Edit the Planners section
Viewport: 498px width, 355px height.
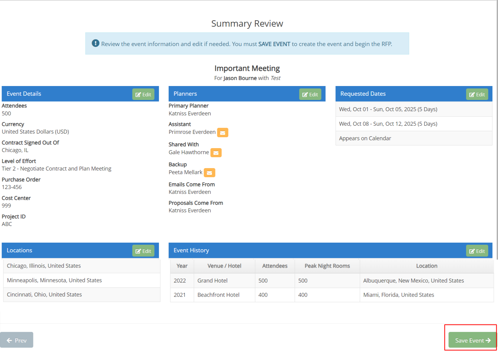coord(310,95)
